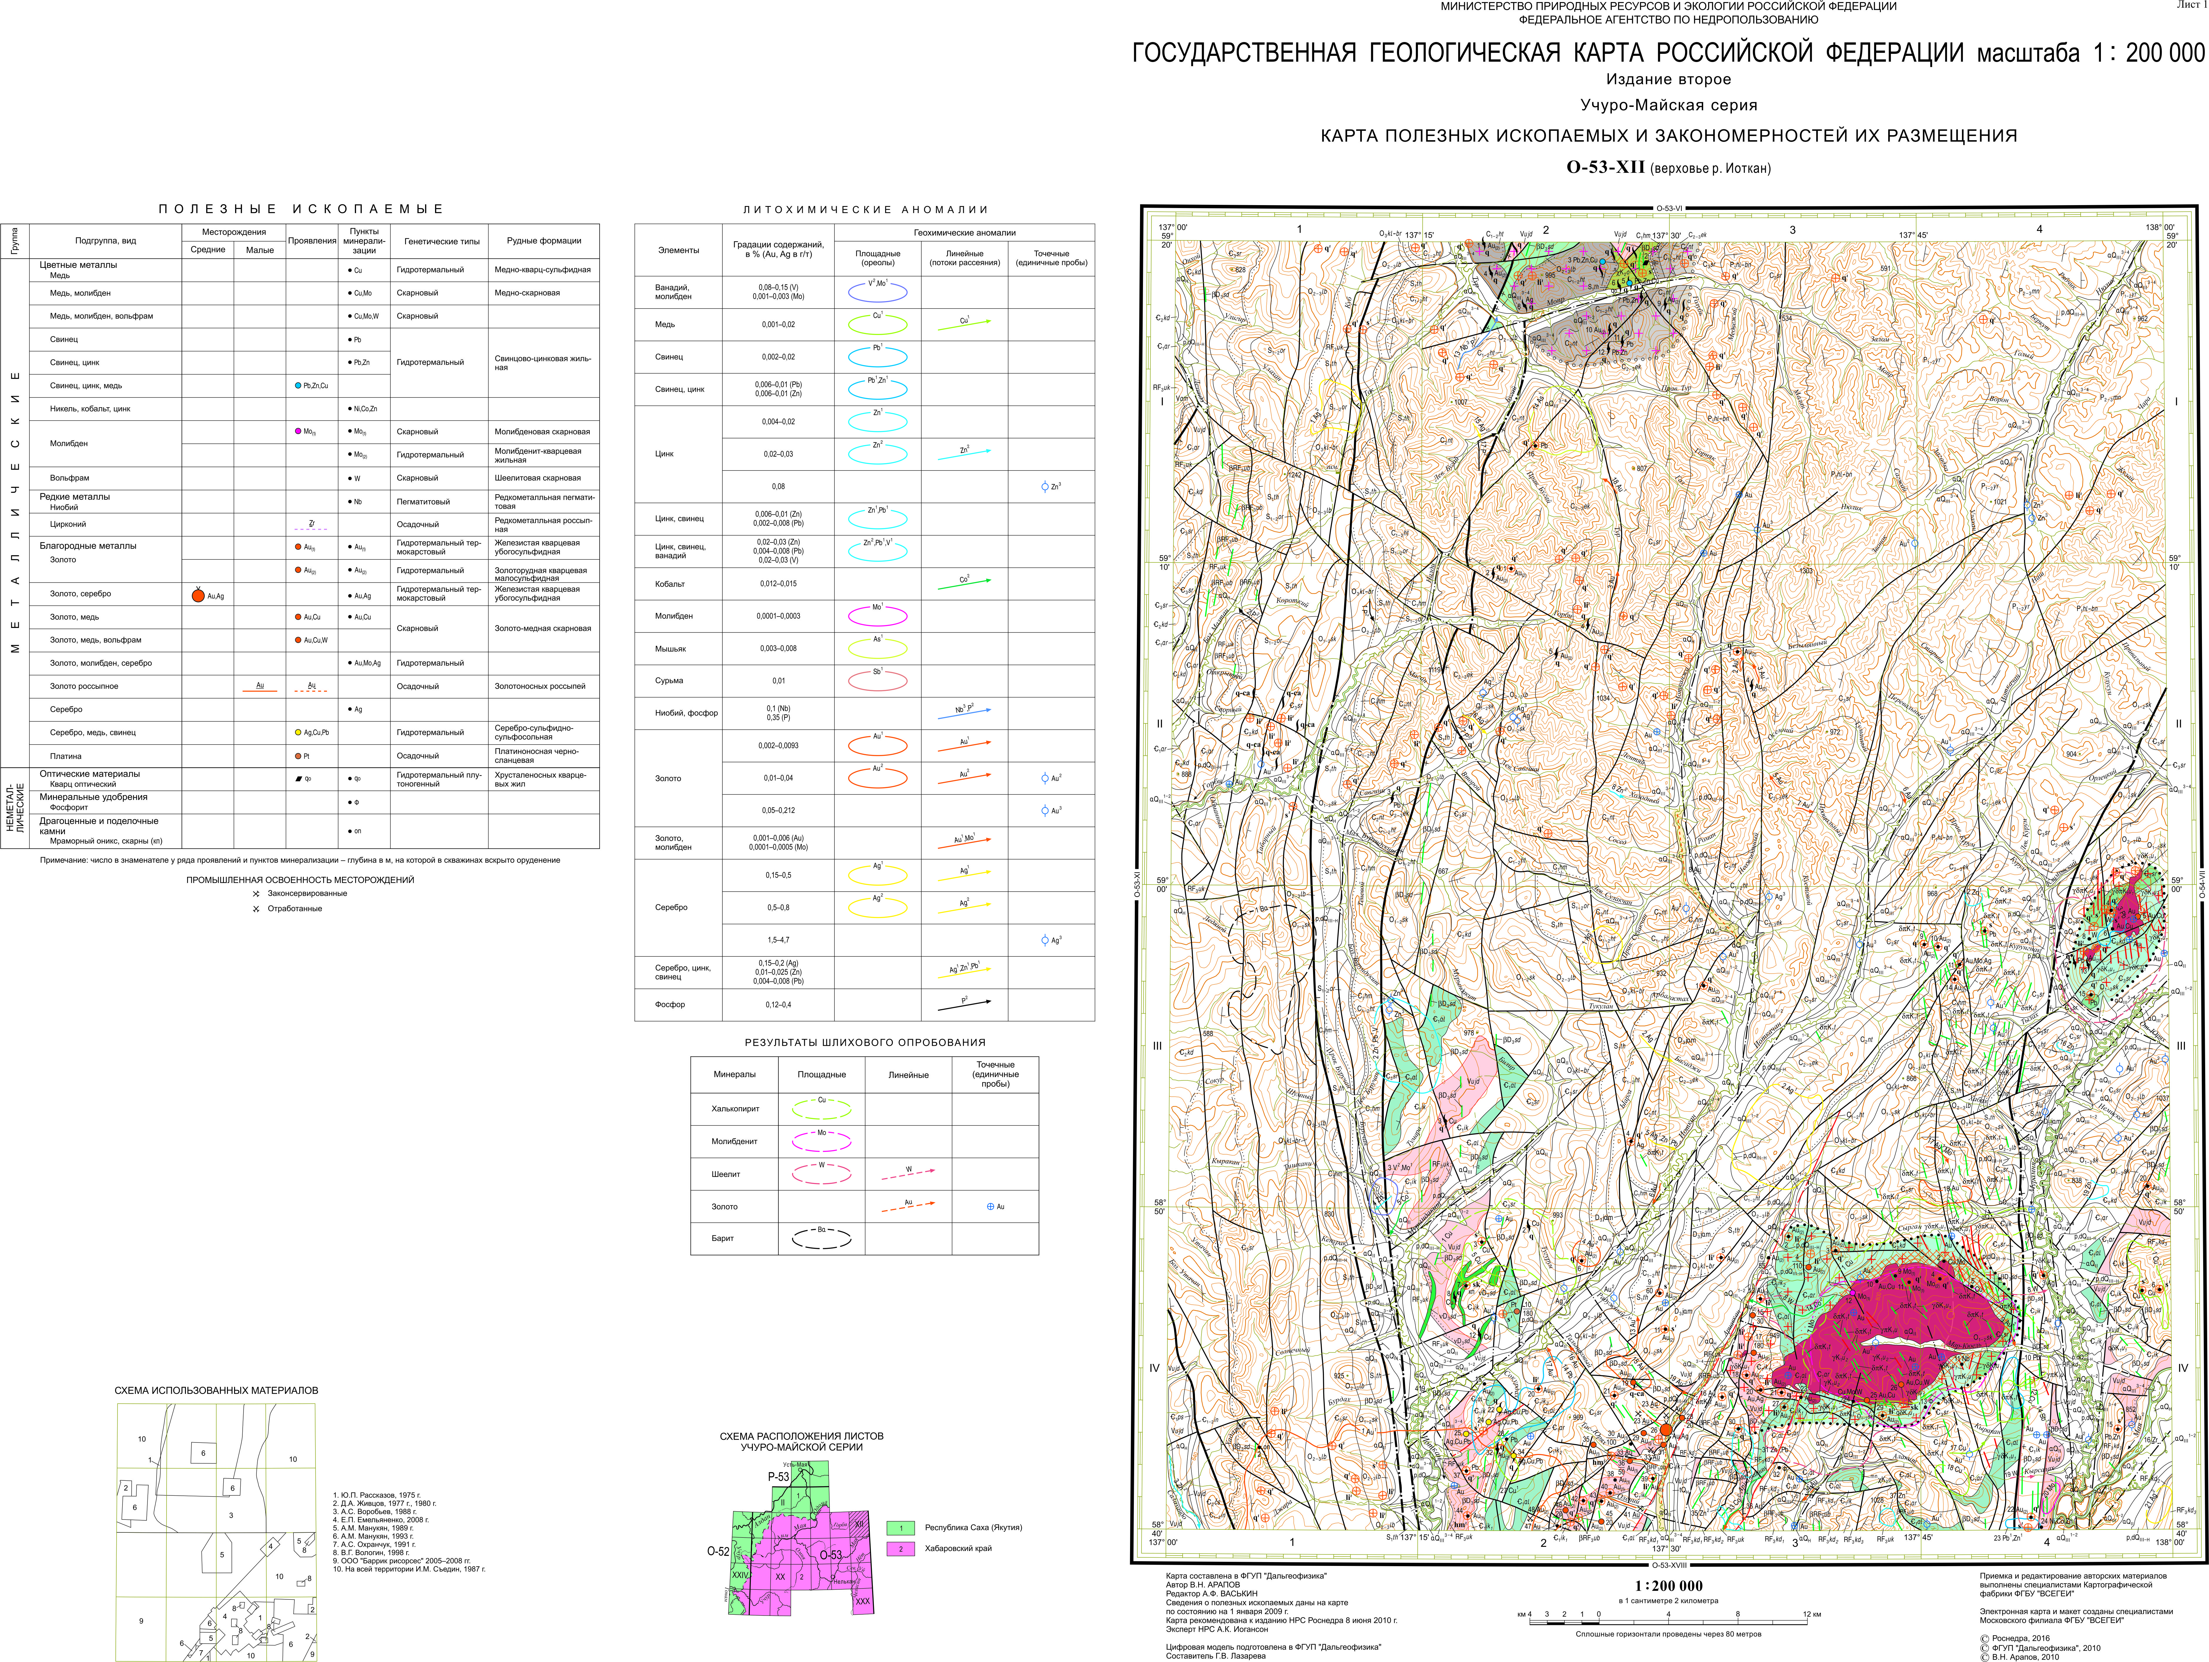Click the dashed orange Au placer-sampling arrow
Screen dimensions: 2209x1662
[x=909, y=1207]
